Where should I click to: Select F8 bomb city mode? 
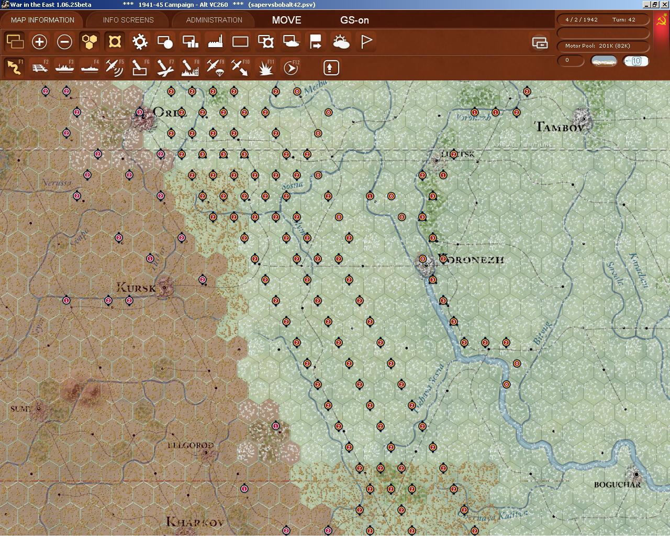pyautogui.click(x=190, y=67)
